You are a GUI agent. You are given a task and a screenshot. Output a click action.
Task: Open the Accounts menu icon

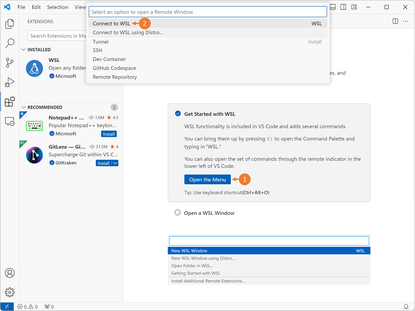click(10, 273)
